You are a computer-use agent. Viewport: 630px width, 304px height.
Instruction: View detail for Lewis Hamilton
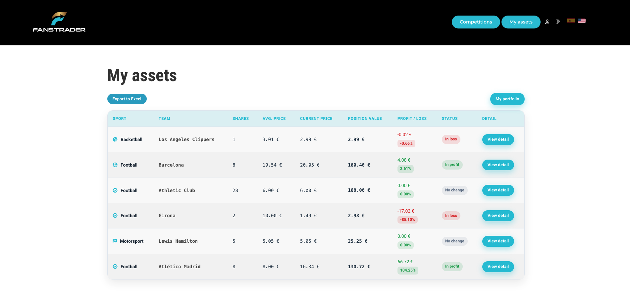498,241
